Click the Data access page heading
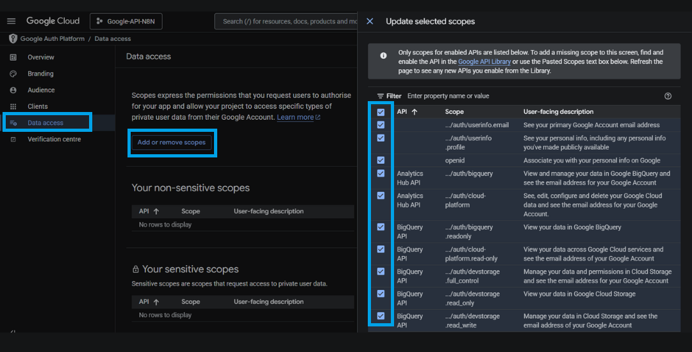692x352 pixels. [148, 56]
